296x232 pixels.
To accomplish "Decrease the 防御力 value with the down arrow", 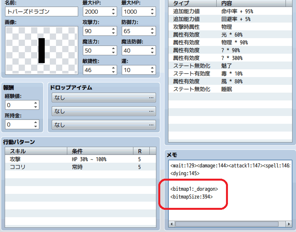I will (x=152, y=33).
